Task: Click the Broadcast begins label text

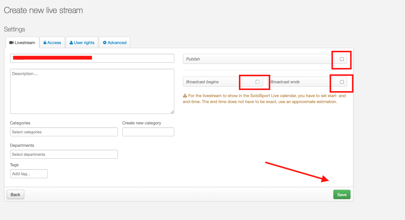Action: (202, 82)
